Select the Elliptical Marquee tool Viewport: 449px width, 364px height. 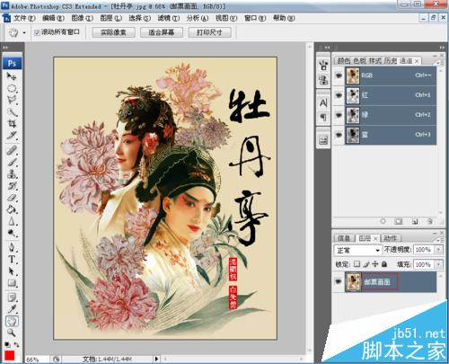pyautogui.click(x=12, y=88)
